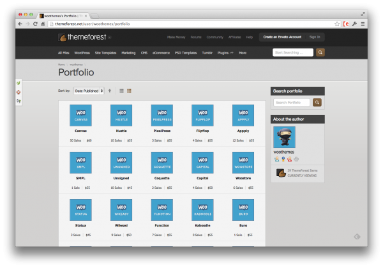
Task: Open a new browser tab
Action: [94, 16]
